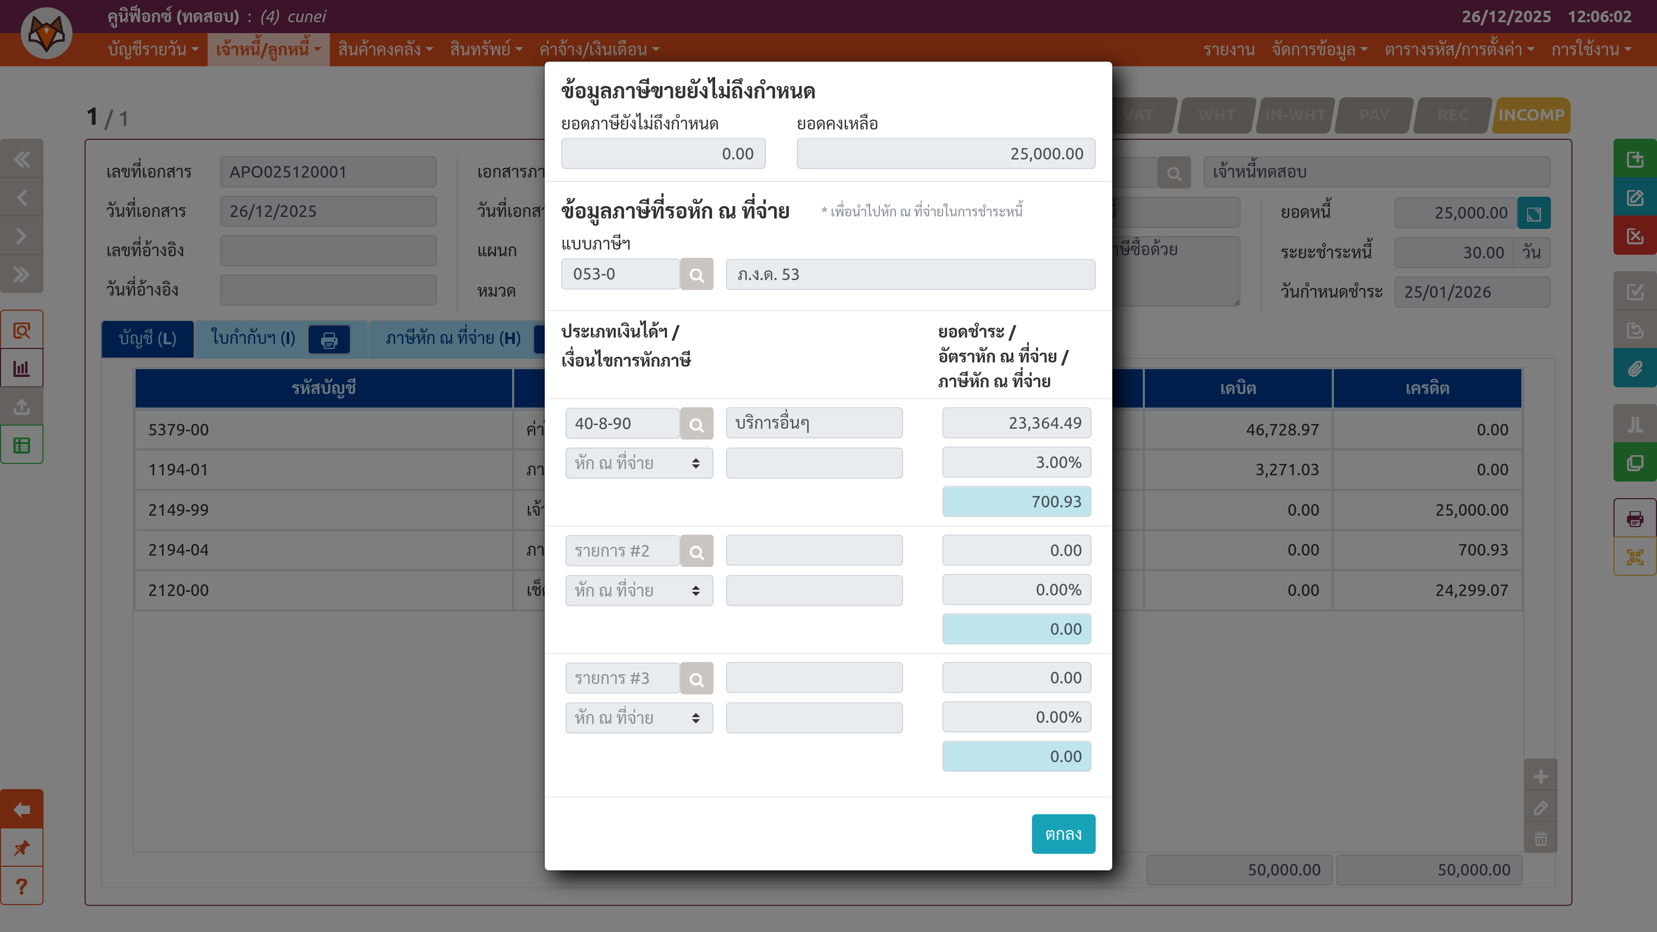Open the first withholding condition dropdown
The image size is (1657, 932).
pyautogui.click(x=639, y=463)
